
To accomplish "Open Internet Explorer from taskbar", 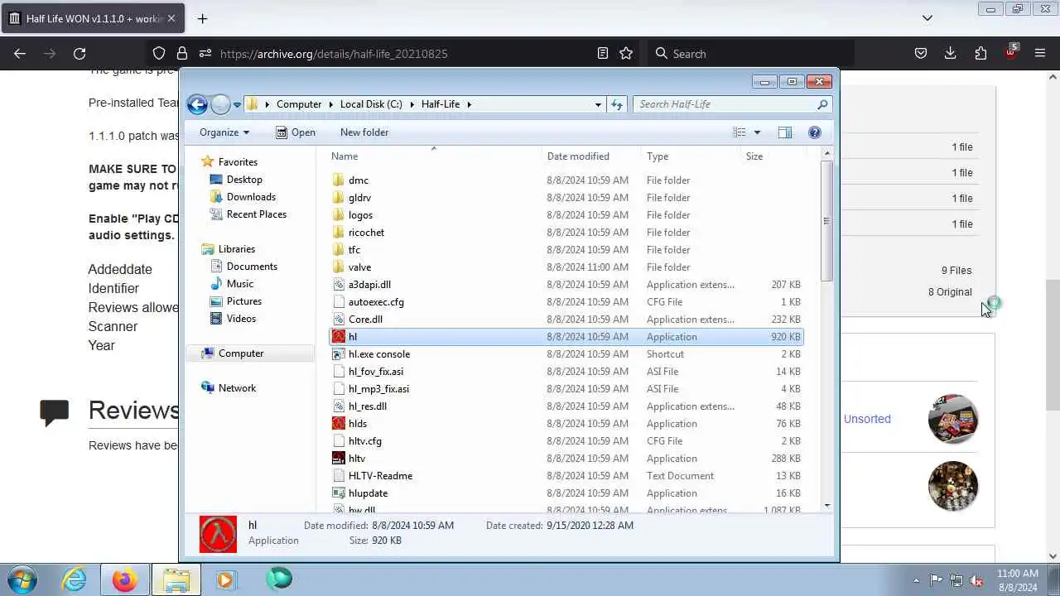I will click(x=75, y=579).
